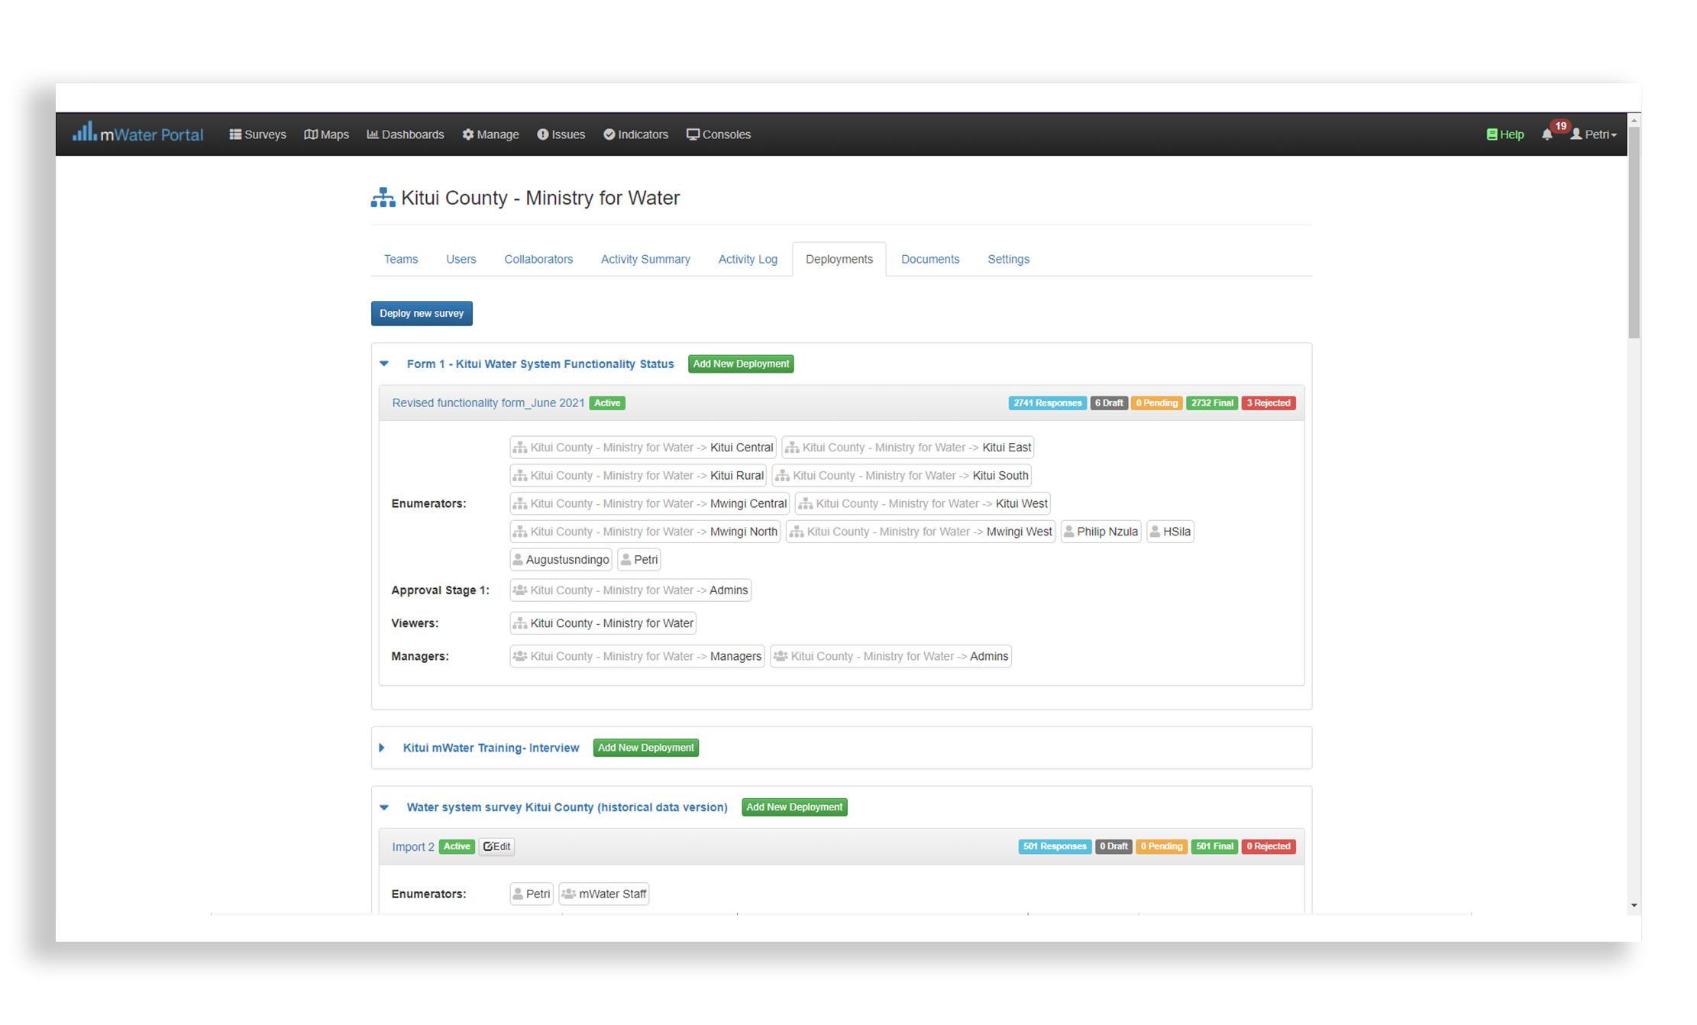Collapse Water system survey historical section

pyautogui.click(x=385, y=807)
